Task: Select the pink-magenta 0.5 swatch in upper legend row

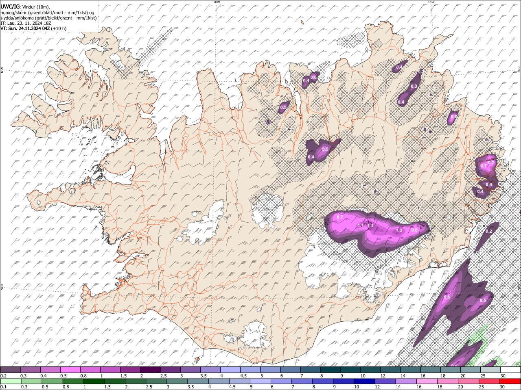Action: (x=70, y=370)
